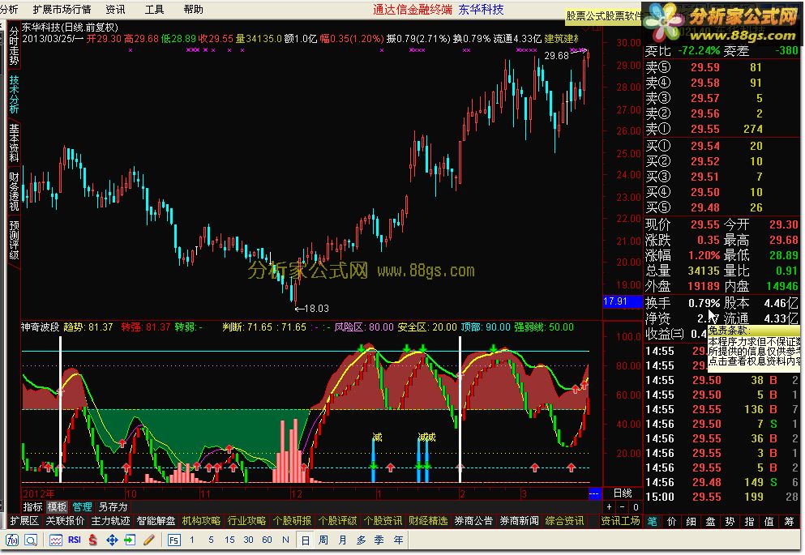Select the quarterly 季 period button
Screen dimensions: 805x555
(x=379, y=540)
